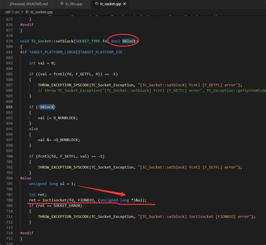This screenshot has width=266, height=245.
Task: Click the else keyword on line 695
Action: click(34, 129)
